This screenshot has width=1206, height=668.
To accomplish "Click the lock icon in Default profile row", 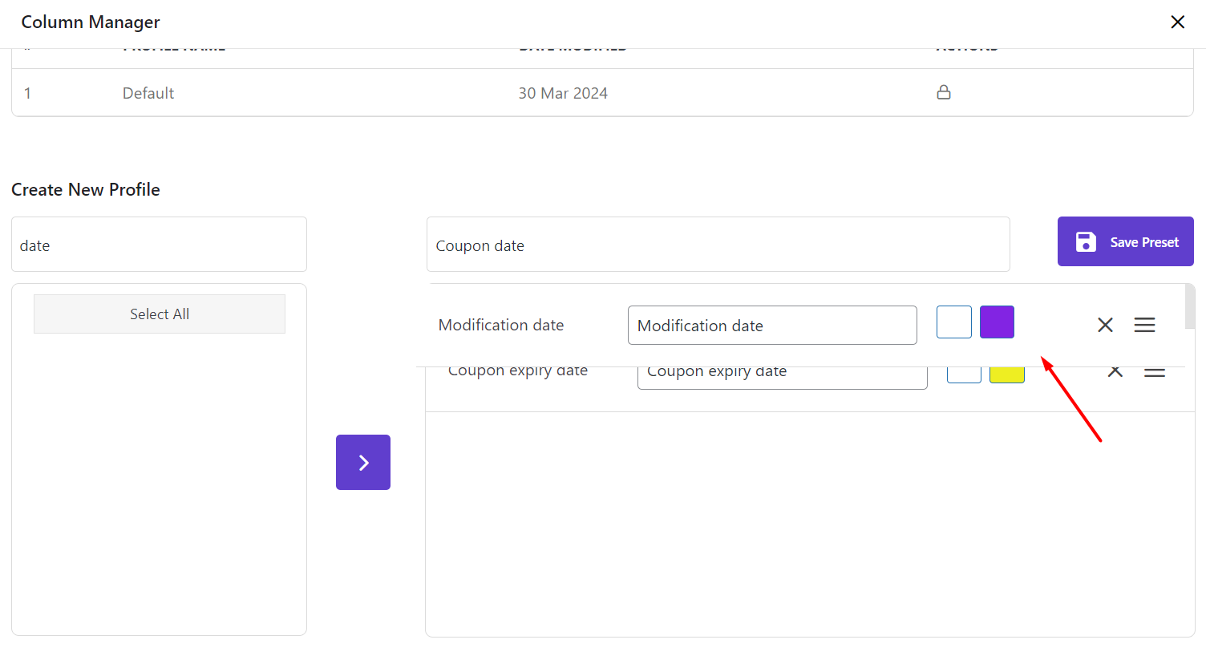I will pos(944,92).
